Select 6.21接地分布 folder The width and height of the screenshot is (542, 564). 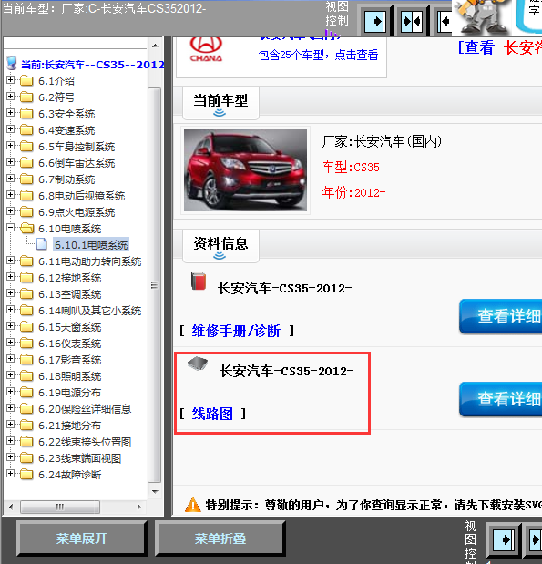pyautogui.click(x=70, y=426)
